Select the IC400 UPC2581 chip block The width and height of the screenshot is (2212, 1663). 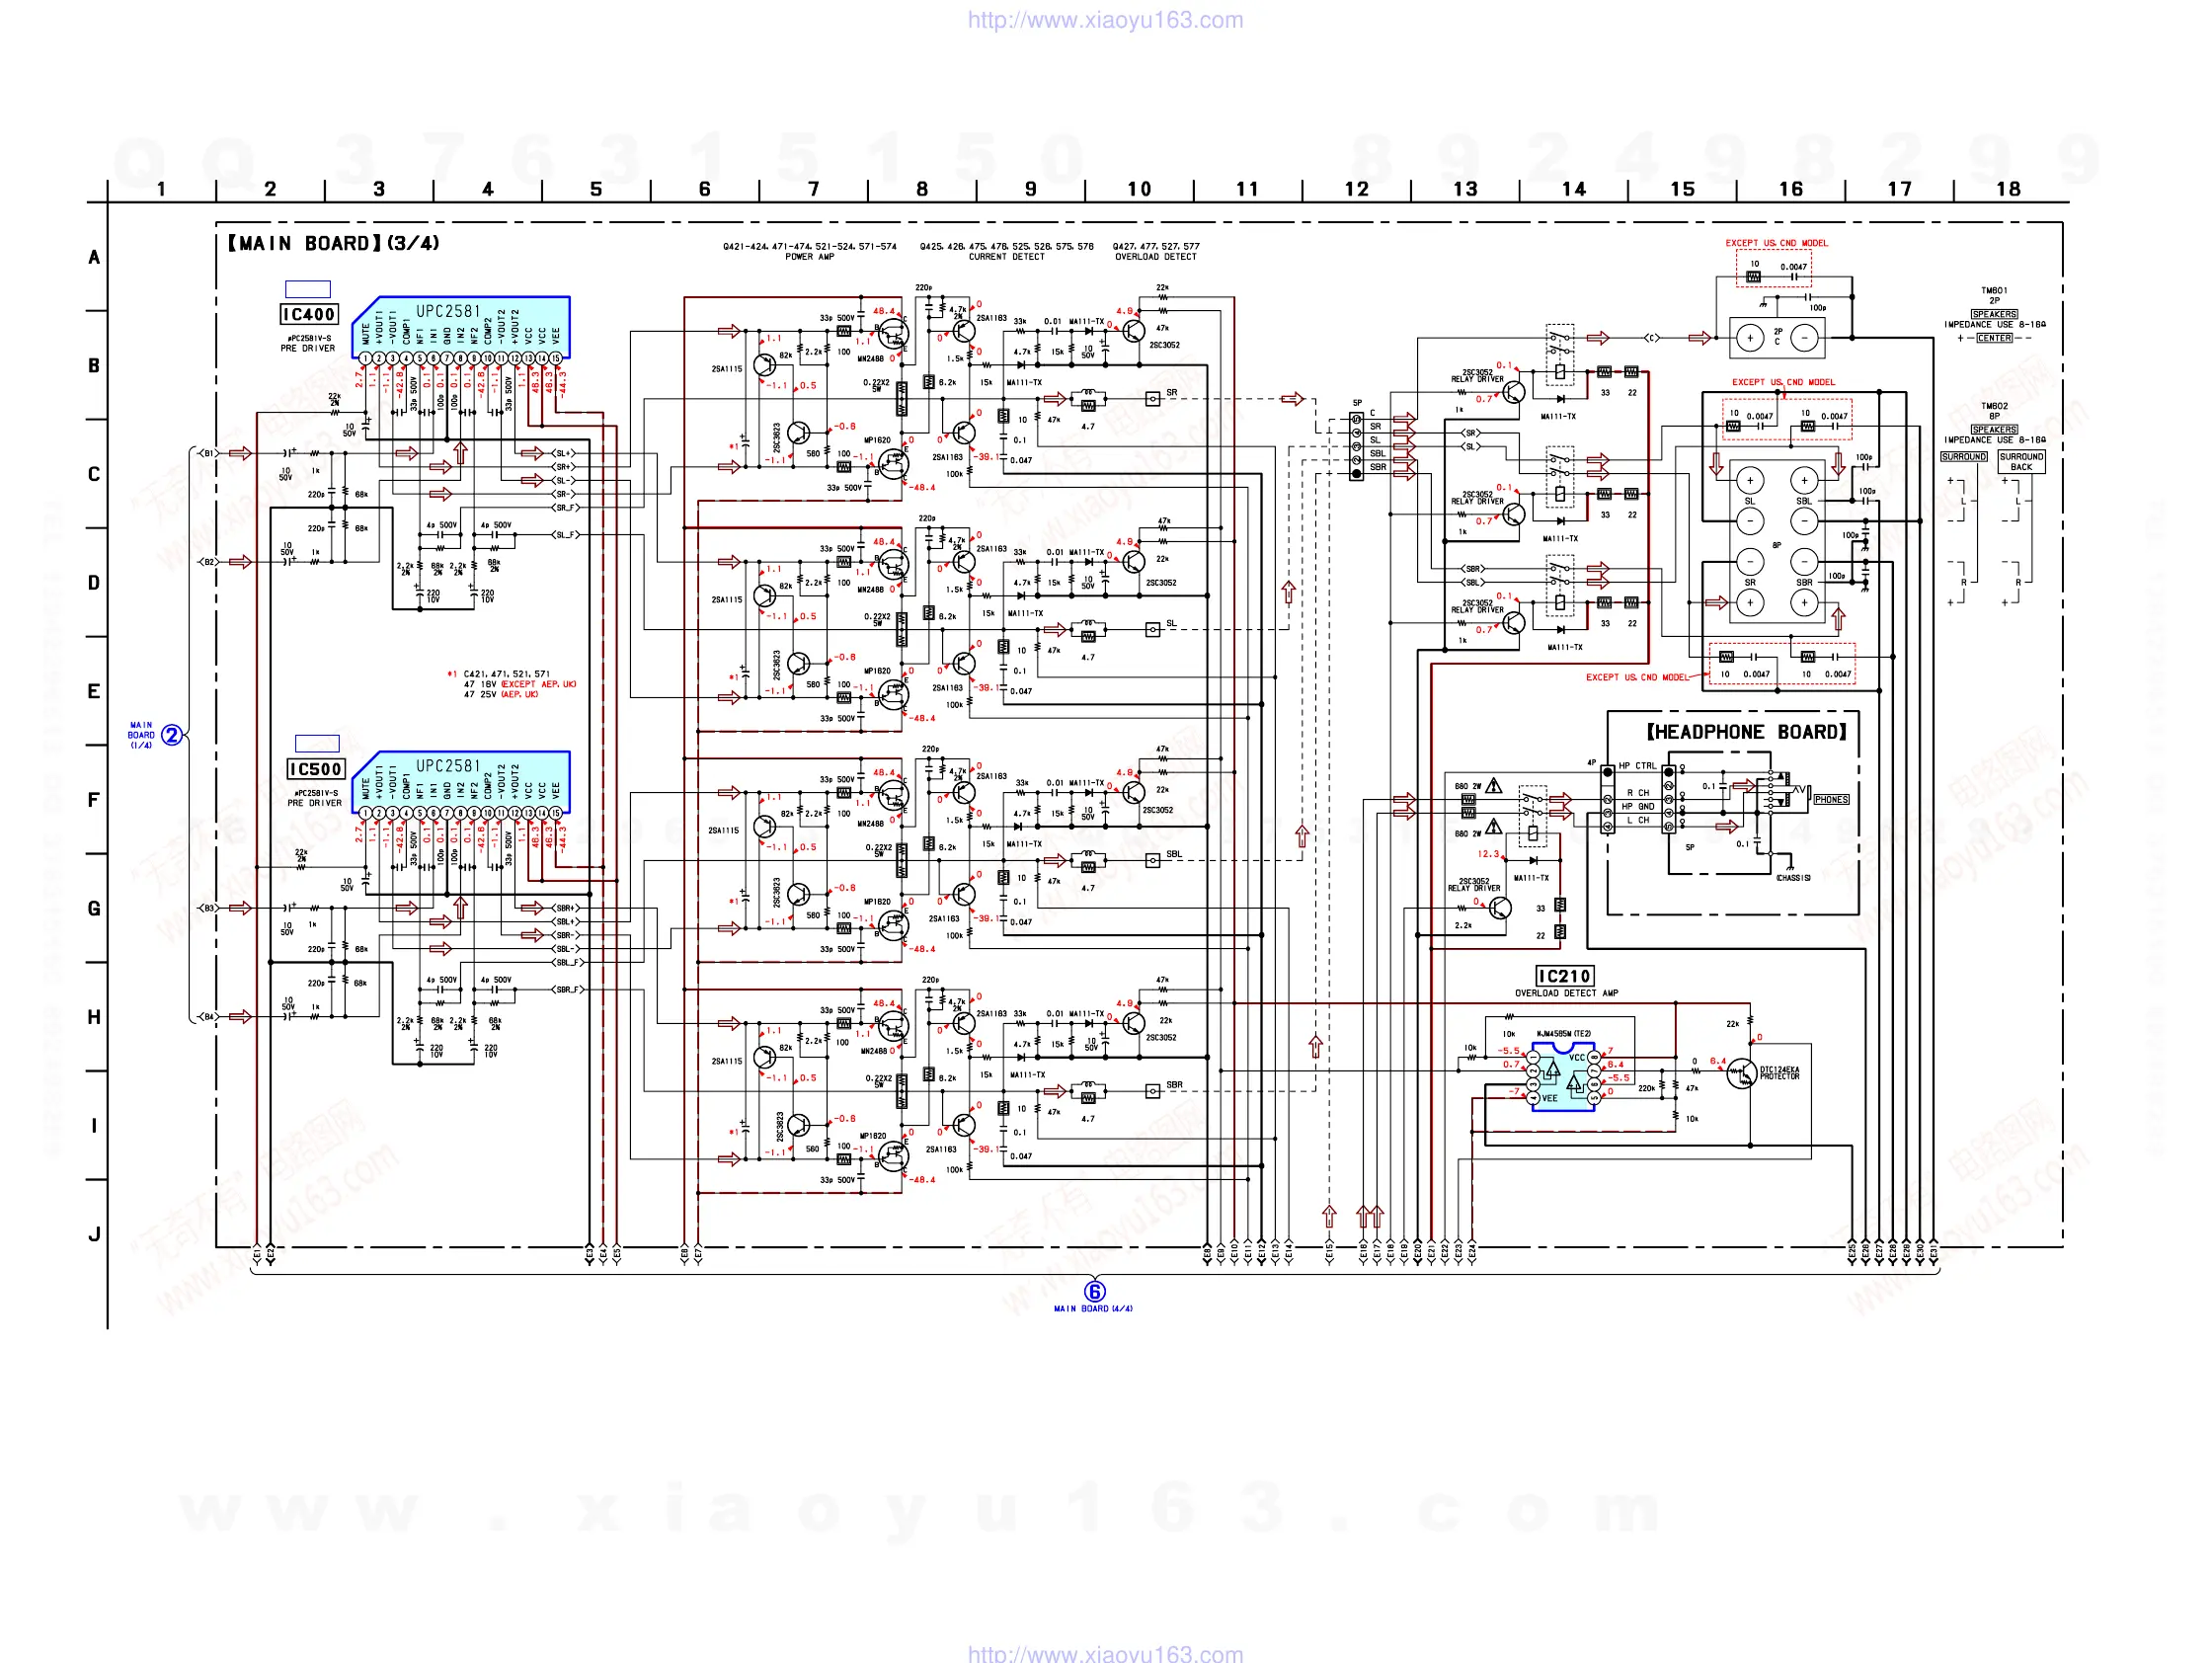pyautogui.click(x=461, y=326)
